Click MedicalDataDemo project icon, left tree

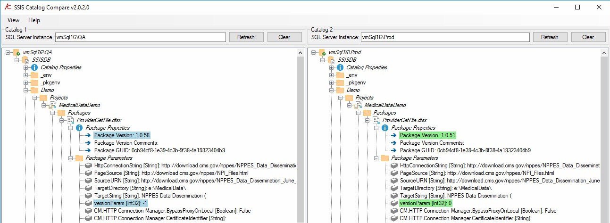tap(53, 105)
